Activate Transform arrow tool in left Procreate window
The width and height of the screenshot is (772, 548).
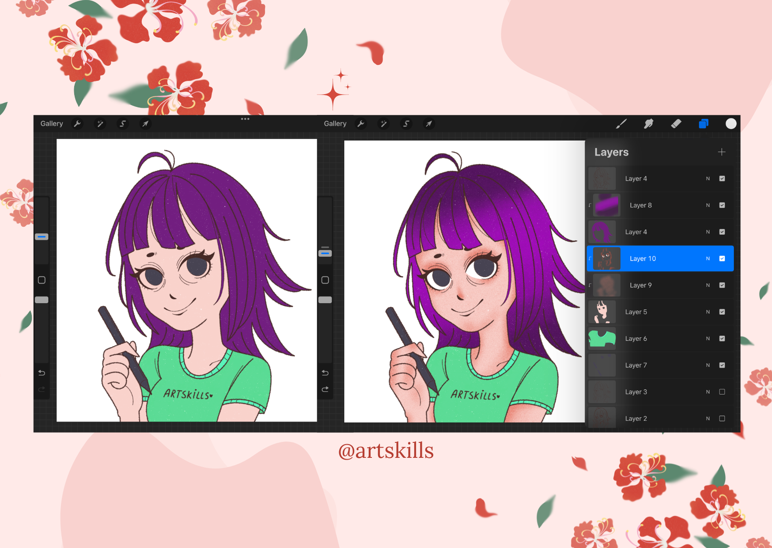(x=145, y=124)
